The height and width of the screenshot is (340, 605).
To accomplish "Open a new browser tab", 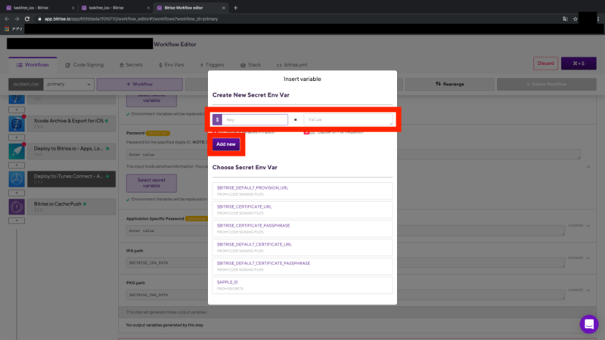I will (x=235, y=8).
